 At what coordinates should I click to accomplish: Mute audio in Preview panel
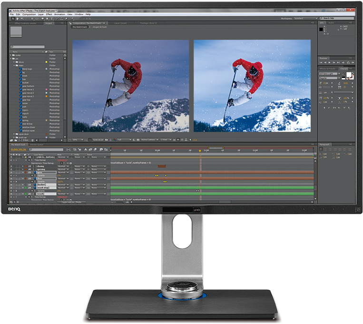point(343,62)
